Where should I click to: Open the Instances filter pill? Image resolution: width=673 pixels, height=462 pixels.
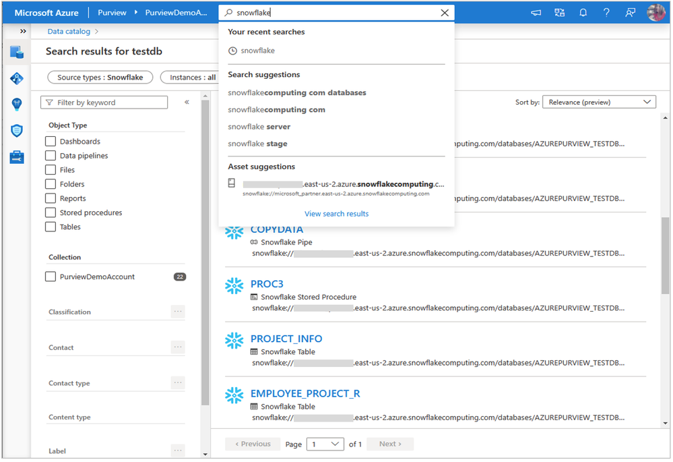(191, 78)
